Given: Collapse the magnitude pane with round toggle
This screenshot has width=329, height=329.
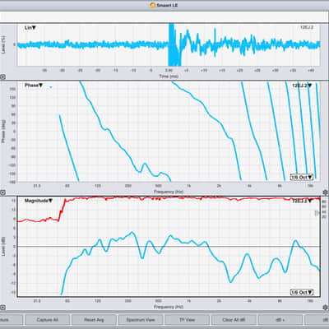Looking at the screenshot, I should (2, 308).
